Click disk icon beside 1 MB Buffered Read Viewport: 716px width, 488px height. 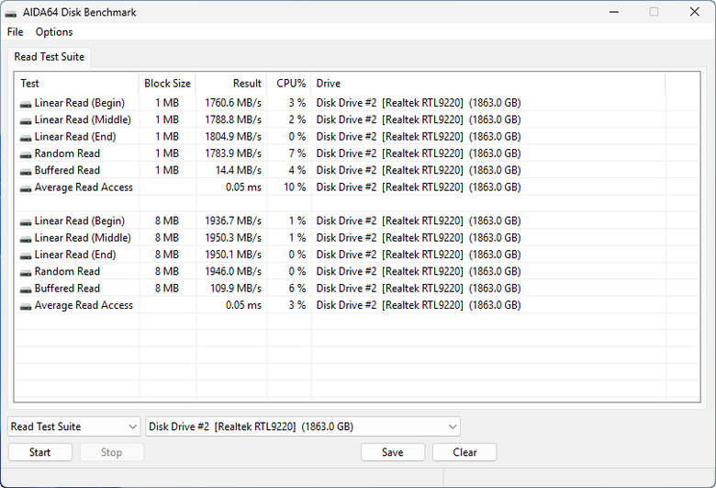[26, 172]
